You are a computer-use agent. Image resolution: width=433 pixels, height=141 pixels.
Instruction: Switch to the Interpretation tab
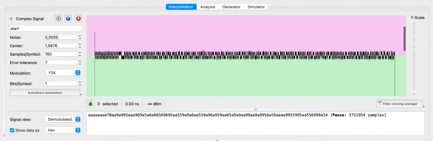(x=181, y=7)
